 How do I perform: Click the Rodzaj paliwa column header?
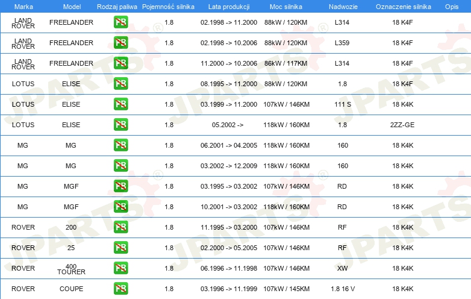116,6
